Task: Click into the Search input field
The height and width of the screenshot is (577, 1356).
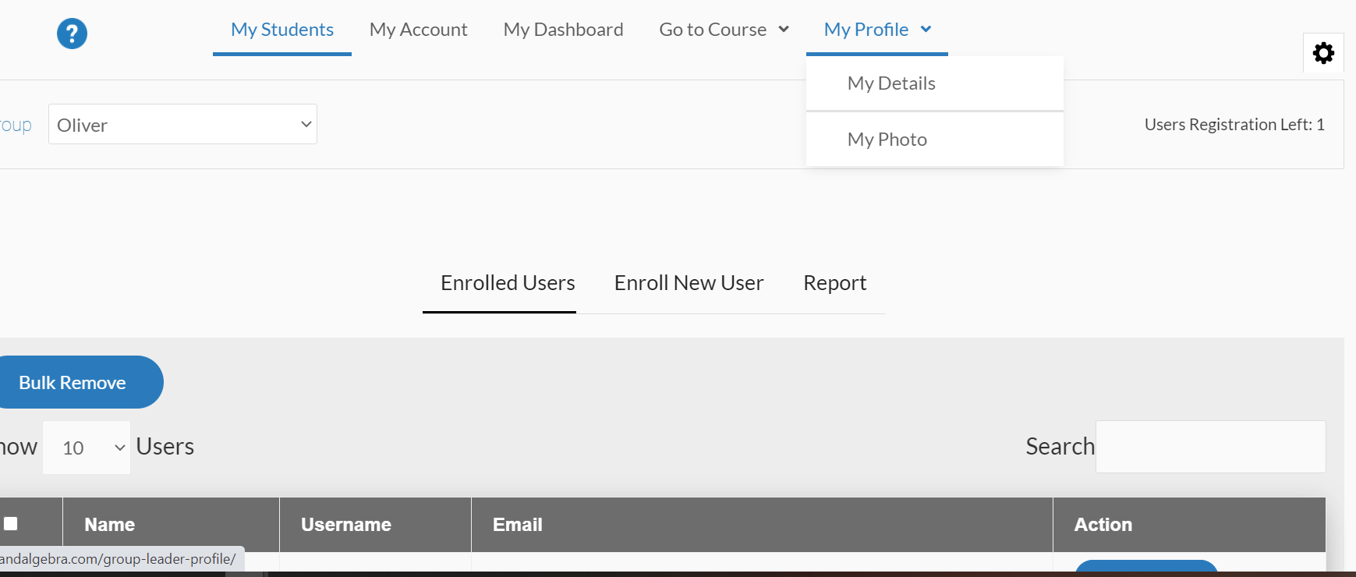Action: click(x=1210, y=447)
